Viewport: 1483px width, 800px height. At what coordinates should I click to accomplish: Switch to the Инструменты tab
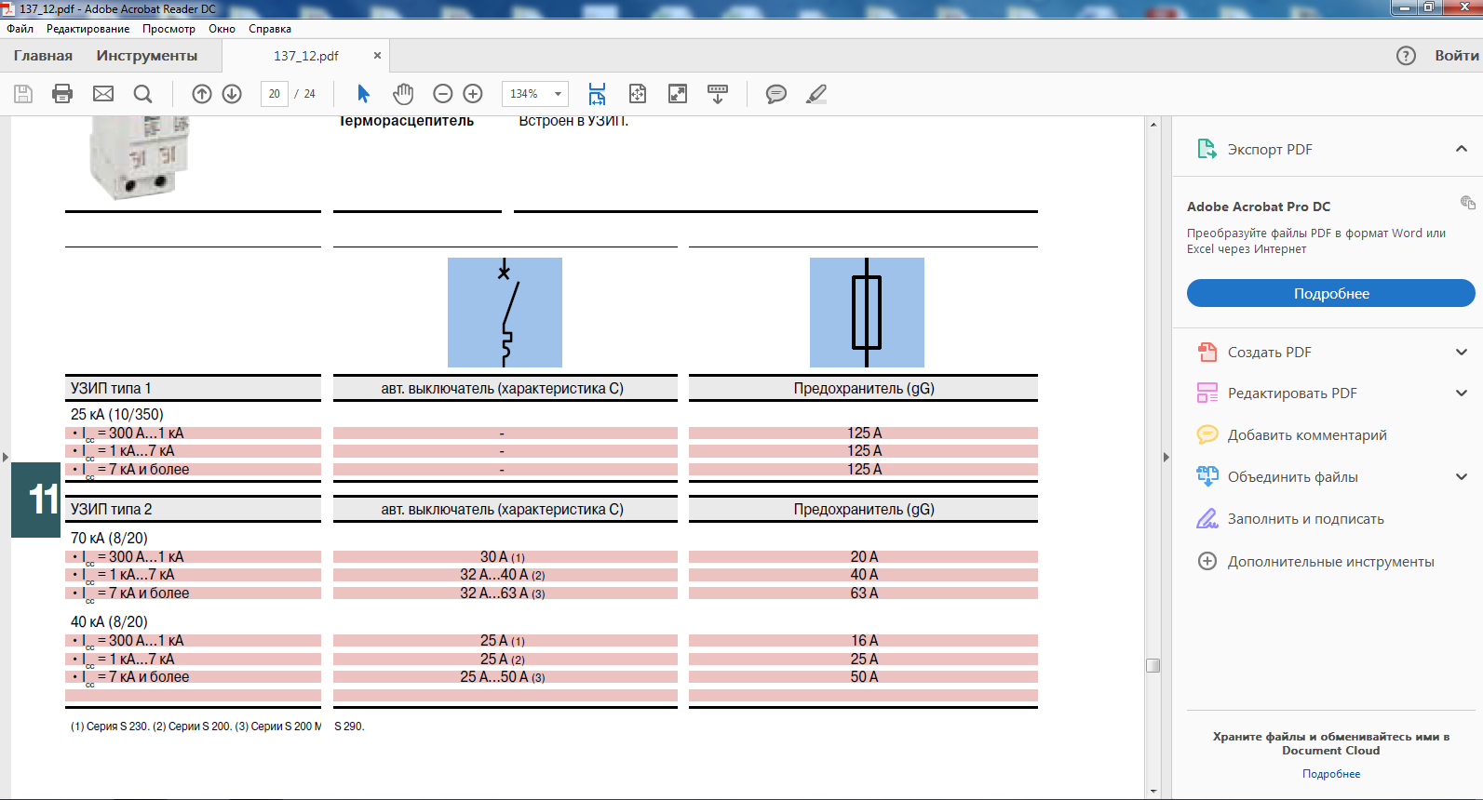coord(147,56)
